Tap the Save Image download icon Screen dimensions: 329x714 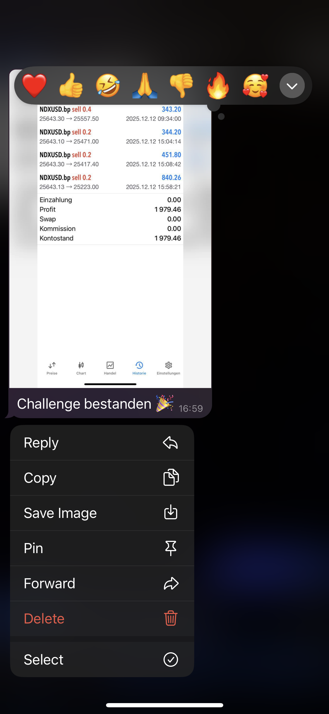tap(171, 513)
